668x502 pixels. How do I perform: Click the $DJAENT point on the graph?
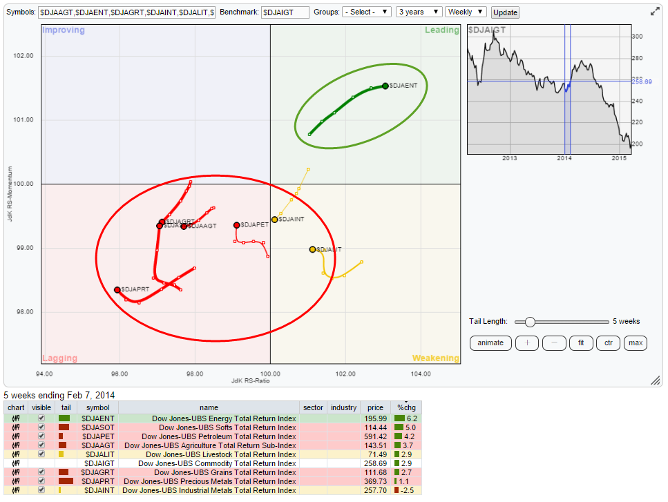[385, 86]
